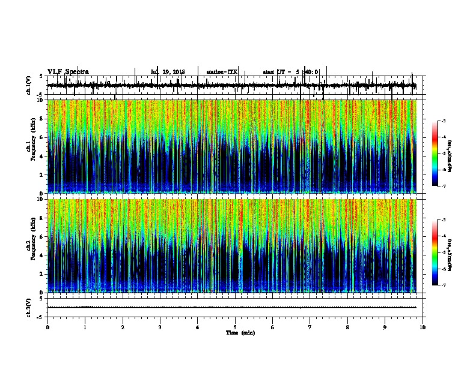Click the "Time (min)" x-axis label

[240, 333]
